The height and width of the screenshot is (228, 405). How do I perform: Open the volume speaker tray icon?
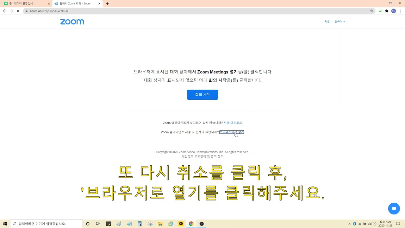pyautogui.click(x=370, y=224)
